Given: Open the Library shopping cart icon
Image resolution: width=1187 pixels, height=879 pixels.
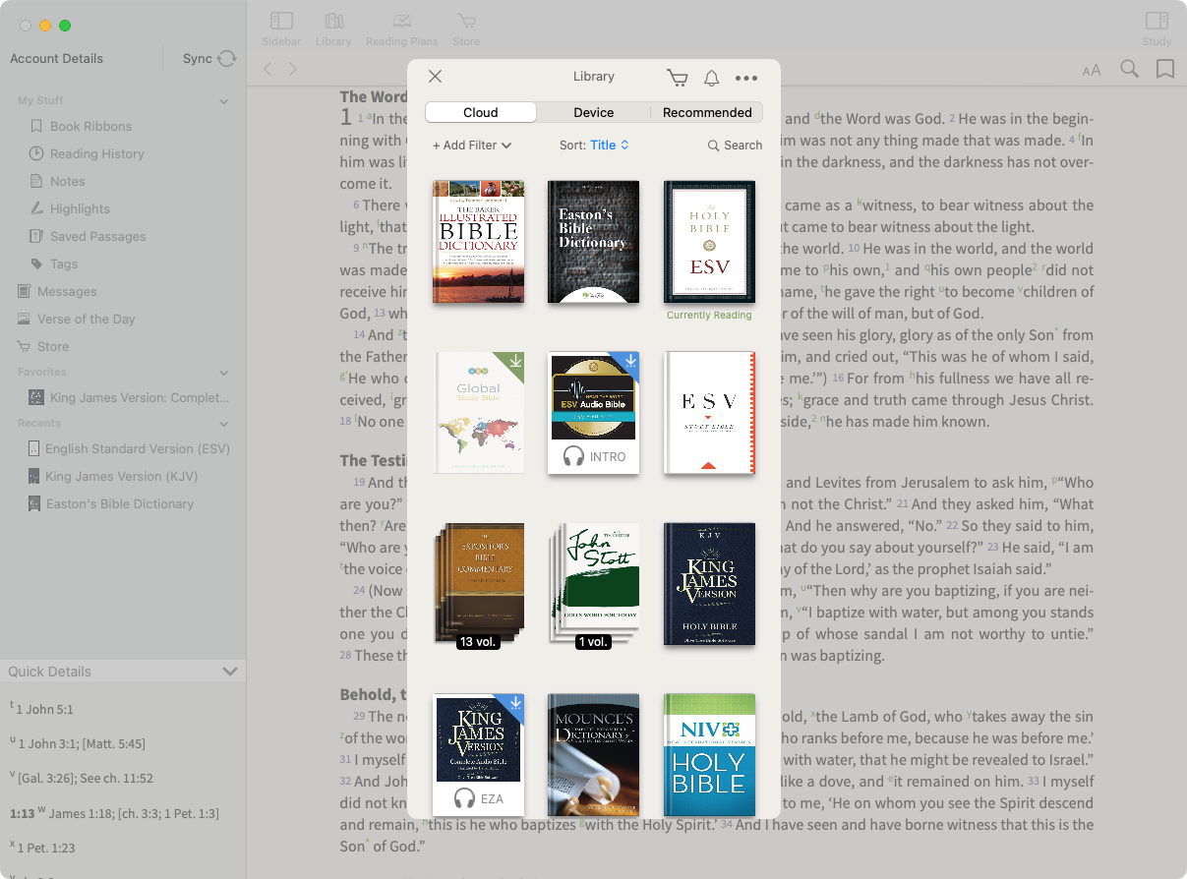Looking at the screenshot, I should [x=677, y=78].
